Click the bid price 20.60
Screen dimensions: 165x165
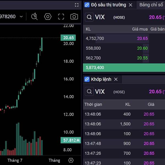point(142,48)
